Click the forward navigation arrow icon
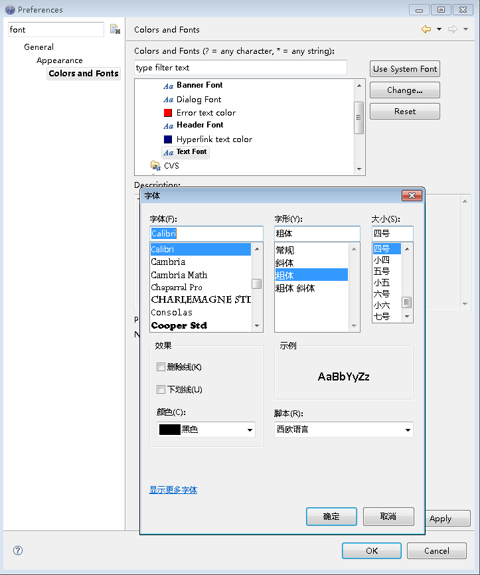Image resolution: width=480 pixels, height=575 pixels. (x=453, y=29)
